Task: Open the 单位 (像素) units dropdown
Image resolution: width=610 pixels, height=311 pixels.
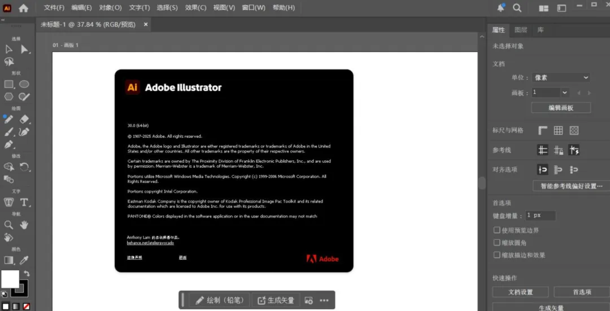Action: [x=561, y=78]
